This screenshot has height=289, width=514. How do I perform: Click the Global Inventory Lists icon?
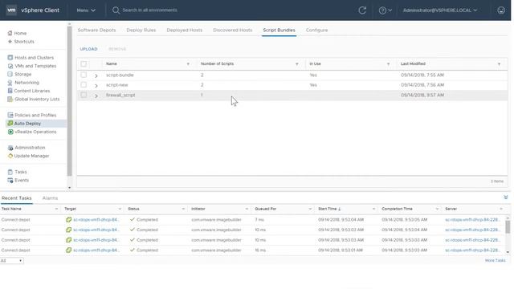(10, 99)
